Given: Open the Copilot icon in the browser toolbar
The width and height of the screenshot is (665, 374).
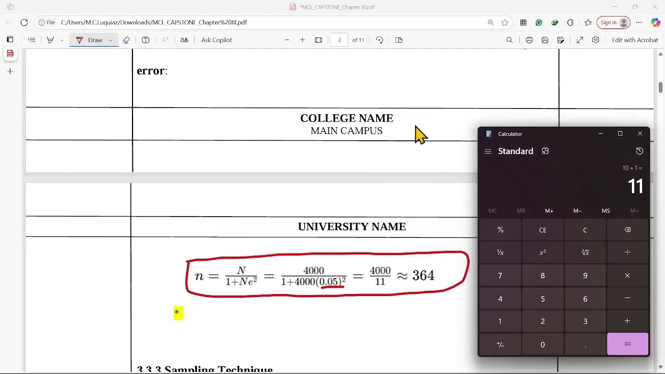Looking at the screenshot, I should pyautogui.click(x=656, y=22).
